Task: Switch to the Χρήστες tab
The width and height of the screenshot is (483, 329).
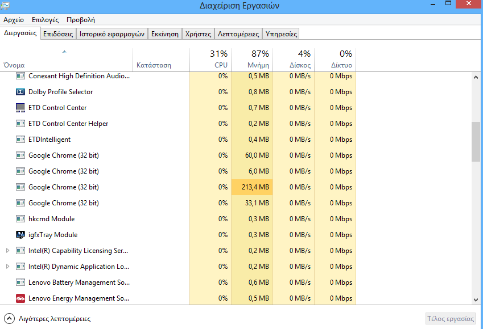Action: 198,34
